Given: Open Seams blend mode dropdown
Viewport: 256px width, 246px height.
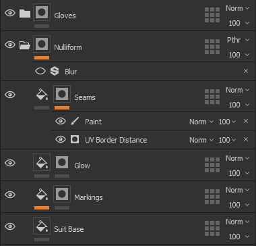Looking at the screenshot, I should coord(237,90).
